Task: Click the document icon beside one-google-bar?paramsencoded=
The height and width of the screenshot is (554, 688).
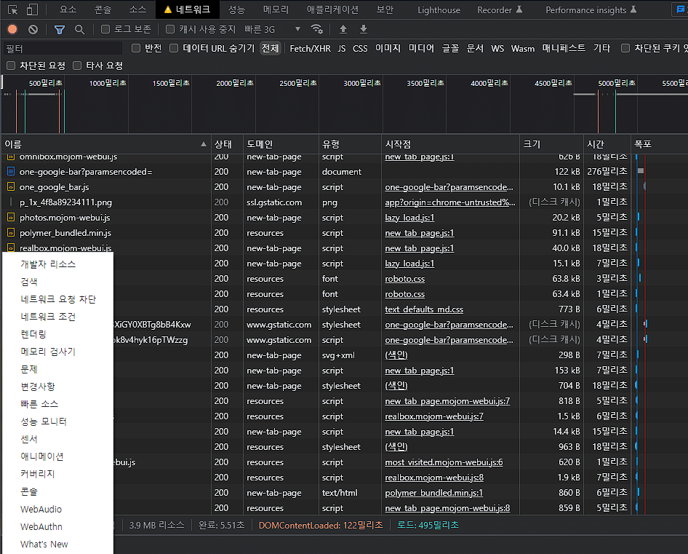Action: click(x=11, y=171)
